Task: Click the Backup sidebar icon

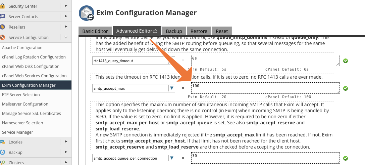Action: [x=3, y=152]
